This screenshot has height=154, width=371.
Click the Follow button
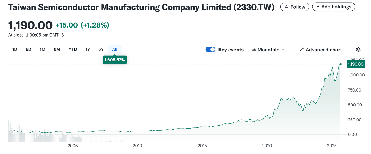pos(294,7)
